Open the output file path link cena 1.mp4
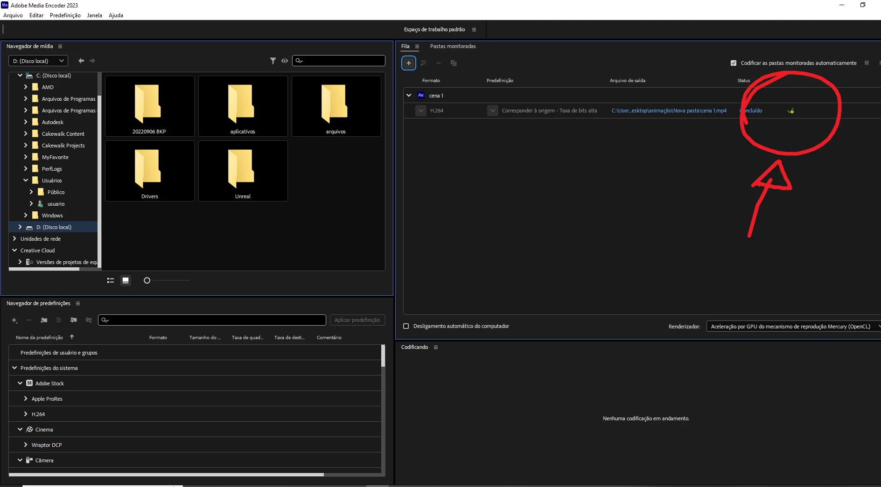 [x=669, y=111]
